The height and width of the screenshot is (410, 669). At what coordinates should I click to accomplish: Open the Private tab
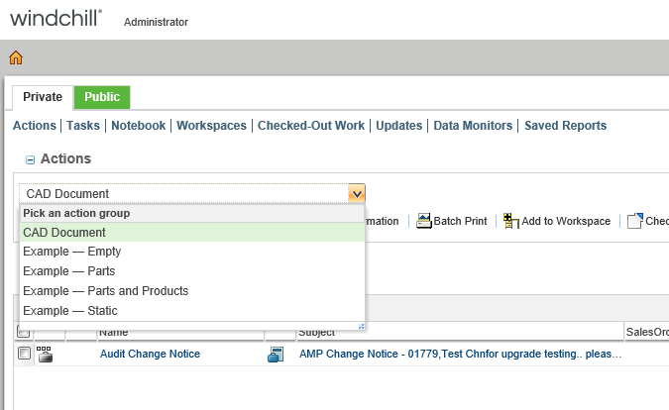point(43,97)
